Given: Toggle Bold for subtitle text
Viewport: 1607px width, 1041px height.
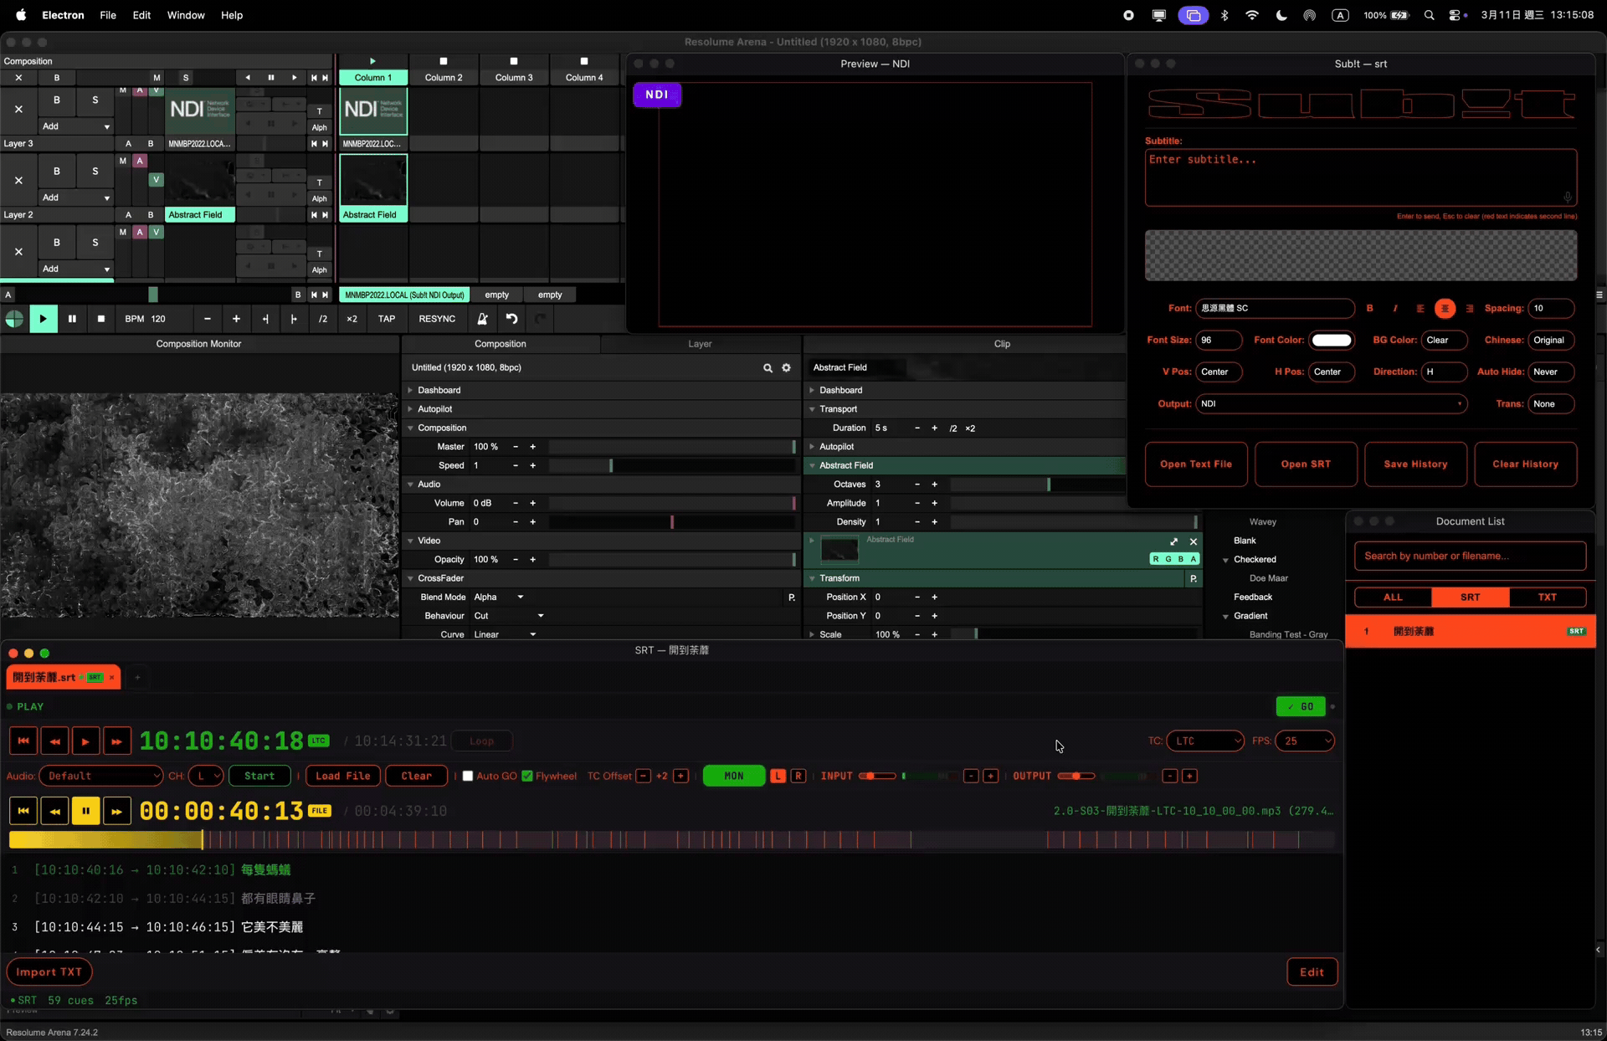Looking at the screenshot, I should (1369, 309).
